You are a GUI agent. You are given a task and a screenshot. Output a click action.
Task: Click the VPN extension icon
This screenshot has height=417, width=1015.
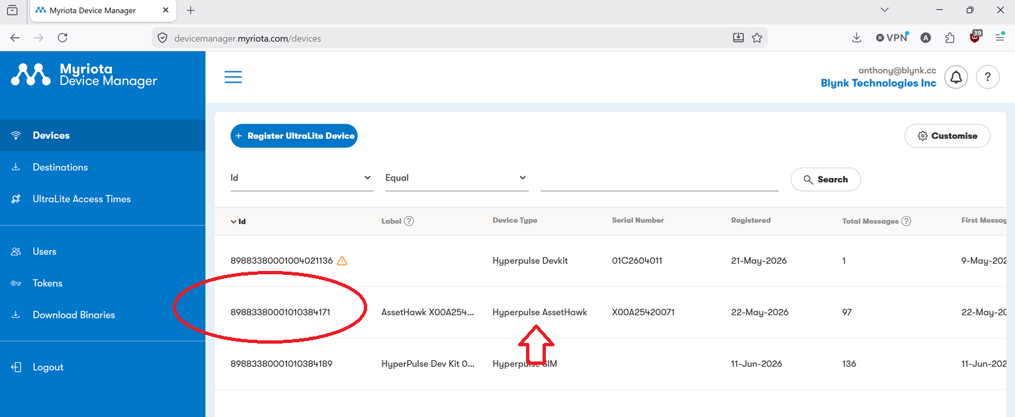click(x=892, y=38)
